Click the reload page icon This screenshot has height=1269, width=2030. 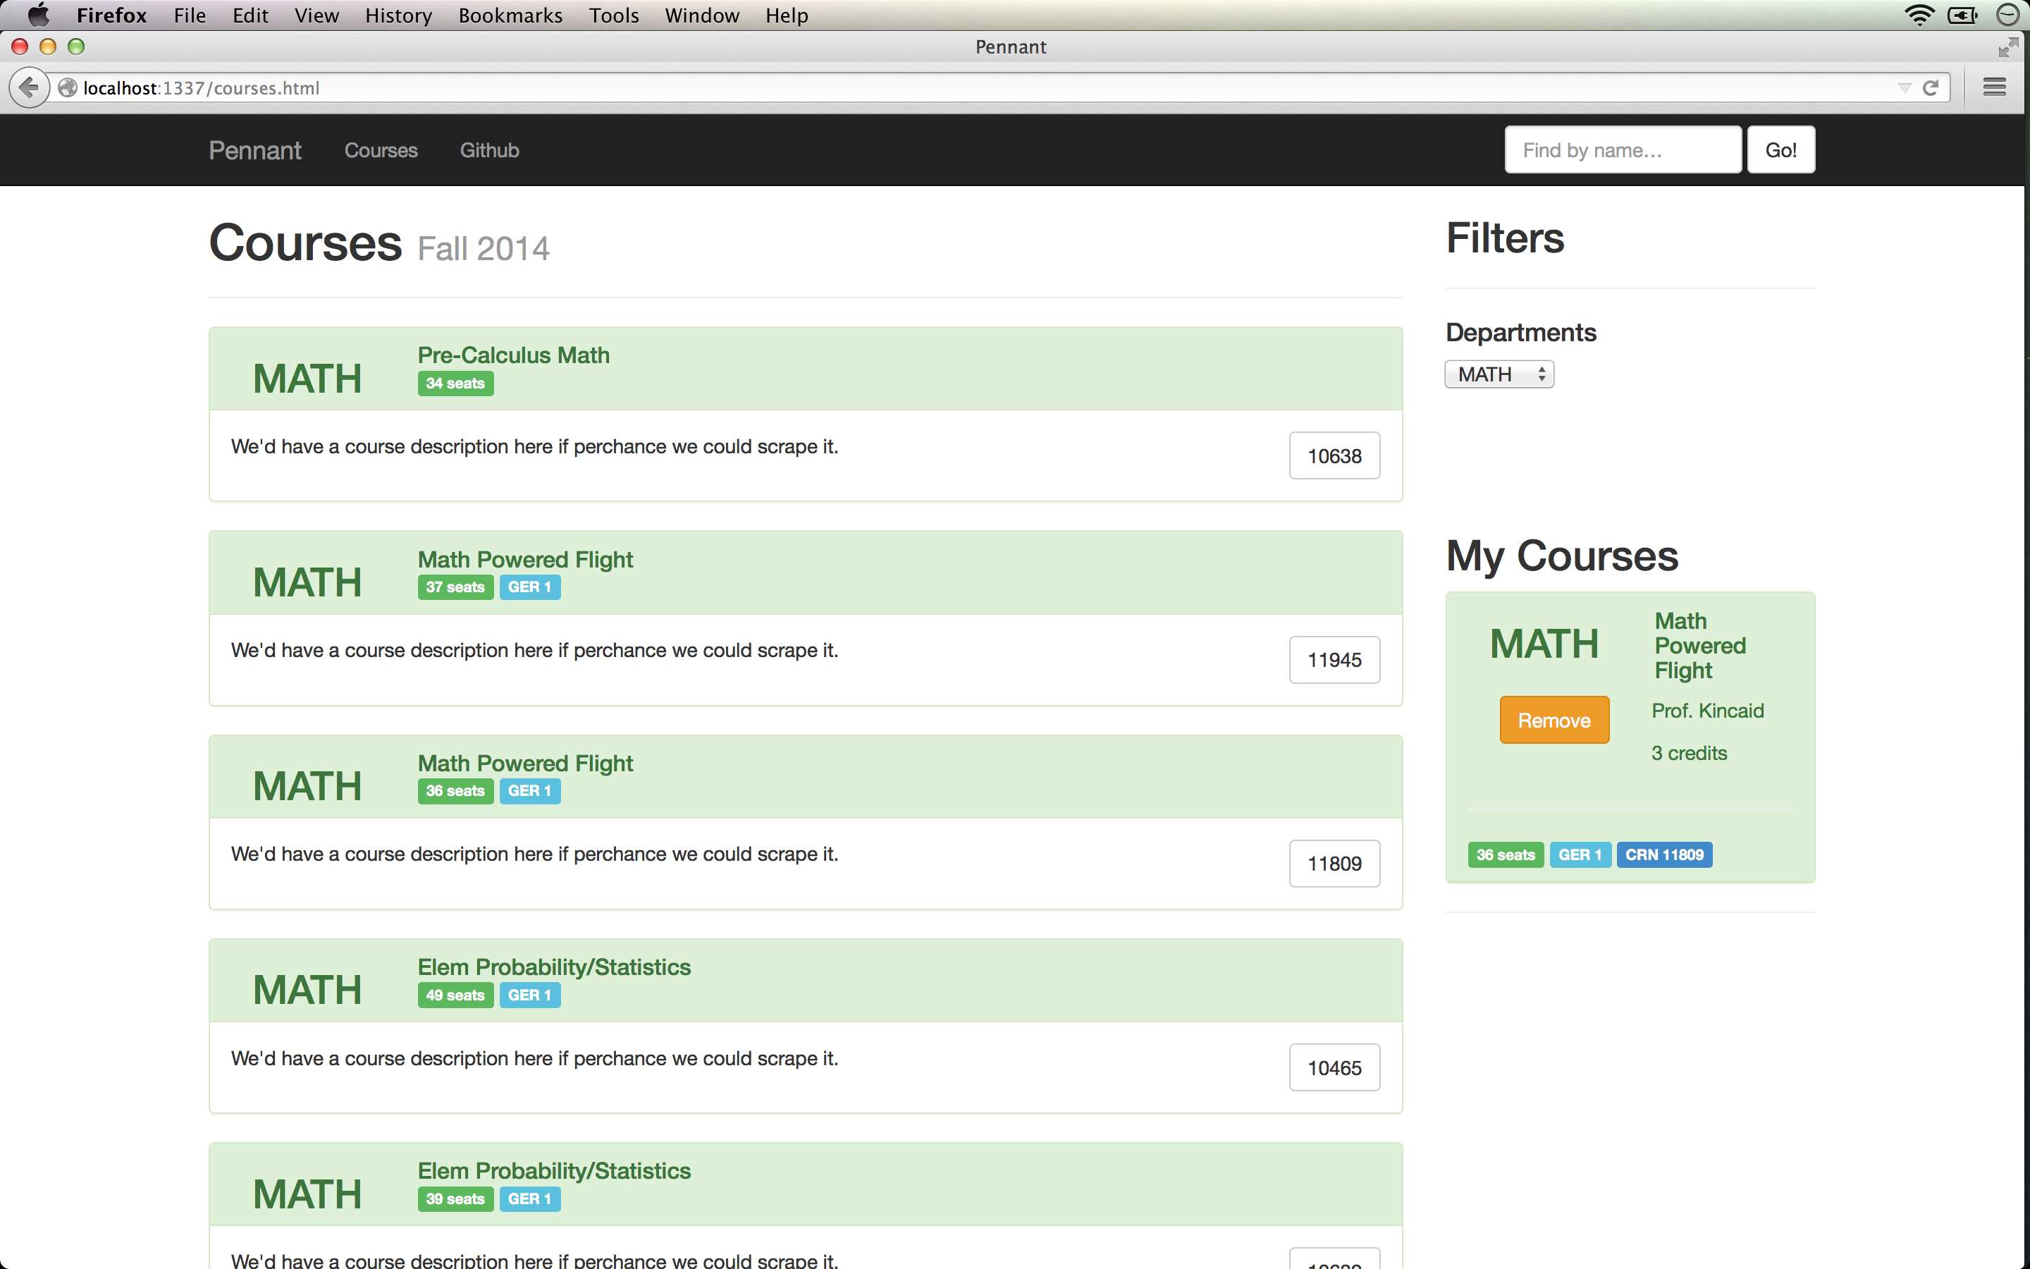(x=1930, y=87)
